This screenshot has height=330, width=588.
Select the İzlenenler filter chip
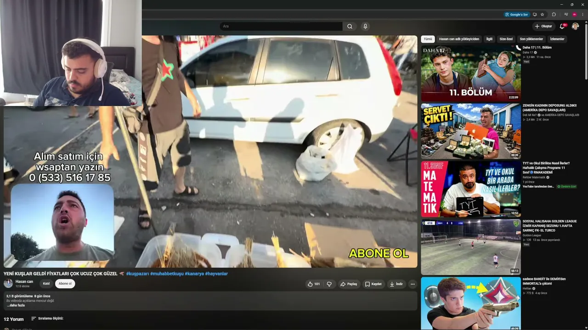pos(557,39)
